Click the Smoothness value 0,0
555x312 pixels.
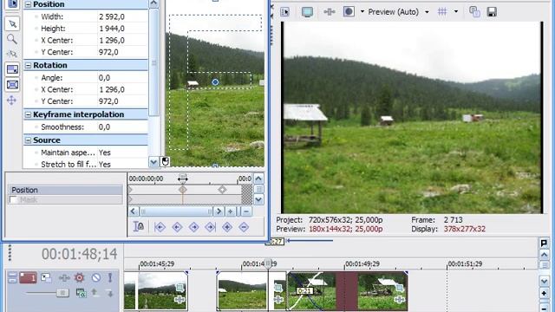pos(122,127)
